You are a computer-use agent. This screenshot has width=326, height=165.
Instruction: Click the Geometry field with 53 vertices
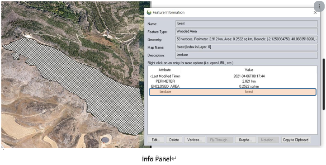click(x=246, y=39)
